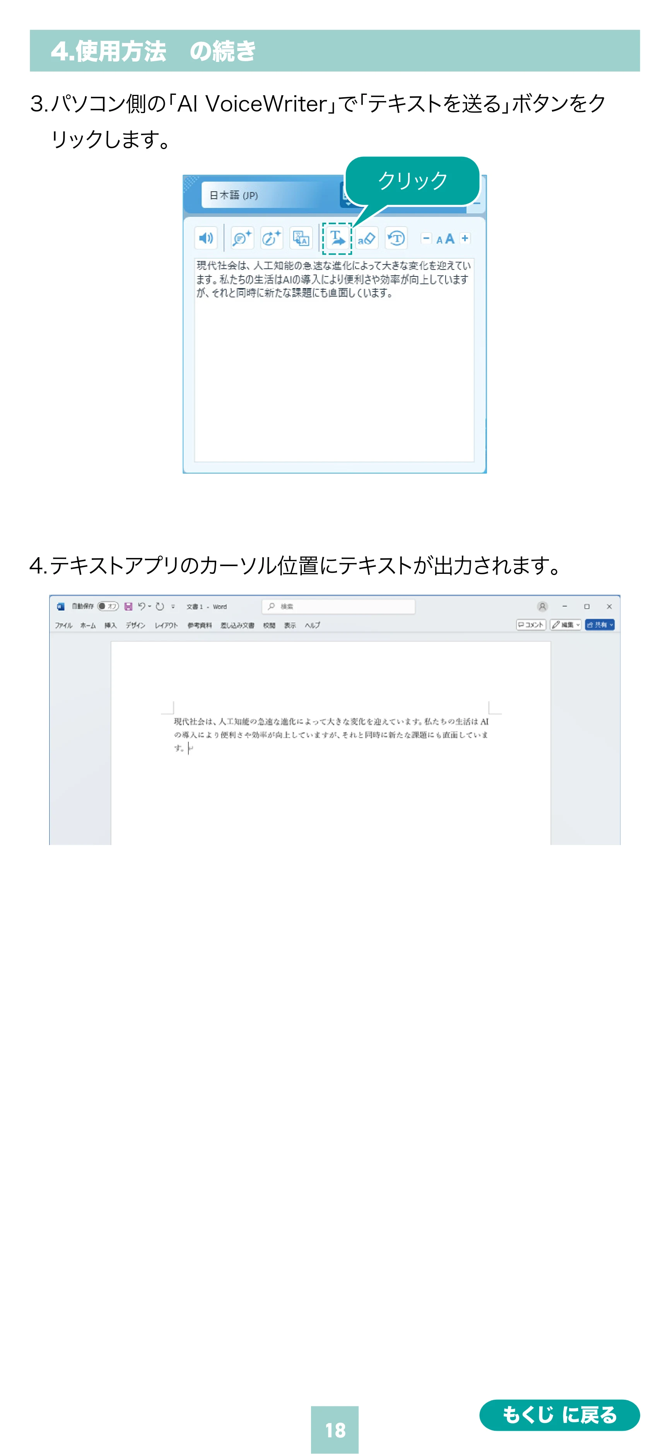Click the AI rewrite pencil icon with sparkle
Viewport: 670px width, 1454px height.
(x=272, y=238)
